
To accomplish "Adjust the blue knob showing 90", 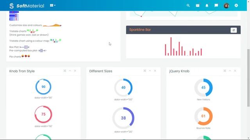I will [43, 87].
